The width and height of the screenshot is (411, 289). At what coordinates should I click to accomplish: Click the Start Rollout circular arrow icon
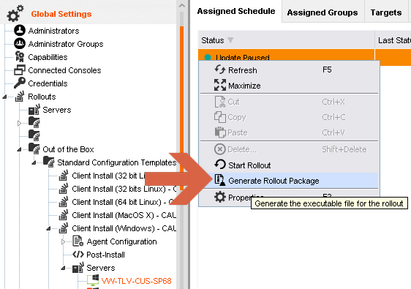[x=220, y=165]
